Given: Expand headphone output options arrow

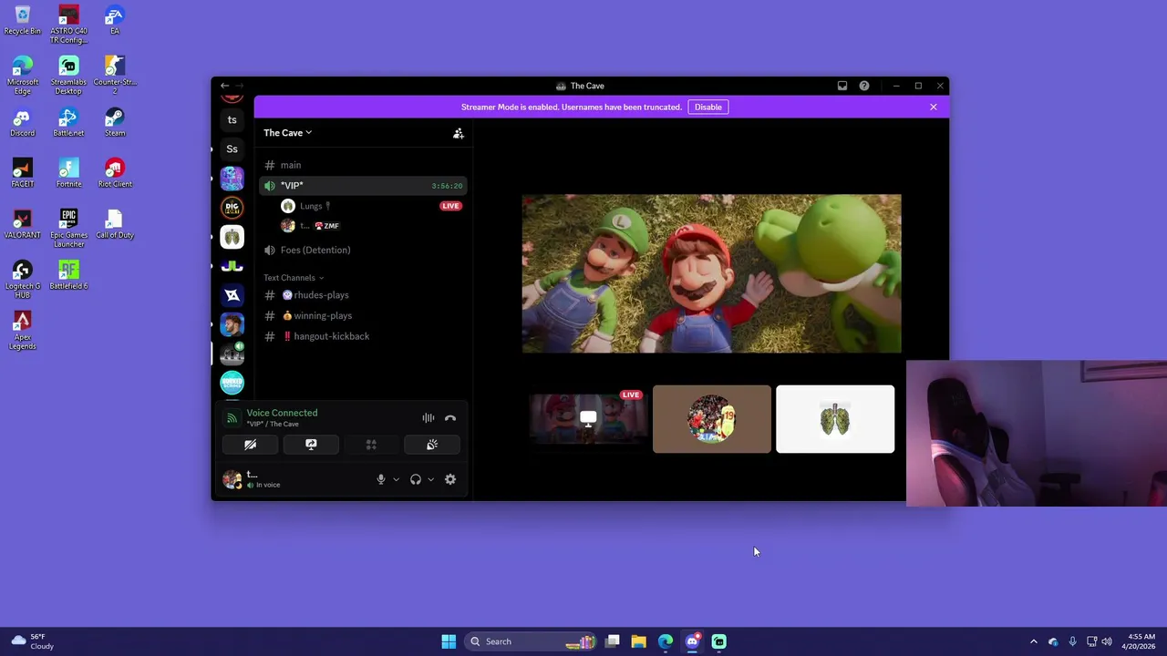Looking at the screenshot, I should tap(430, 479).
